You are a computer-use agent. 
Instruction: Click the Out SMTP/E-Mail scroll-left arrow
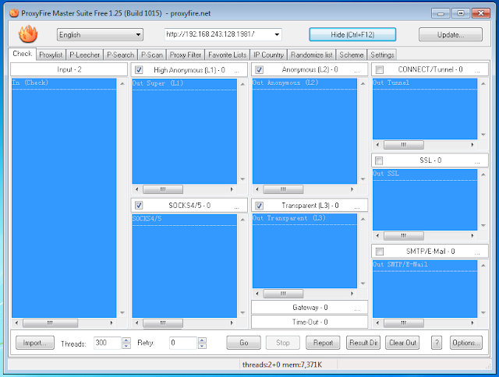(x=377, y=323)
